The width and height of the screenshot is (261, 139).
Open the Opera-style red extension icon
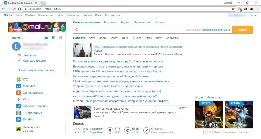pos(239,9)
